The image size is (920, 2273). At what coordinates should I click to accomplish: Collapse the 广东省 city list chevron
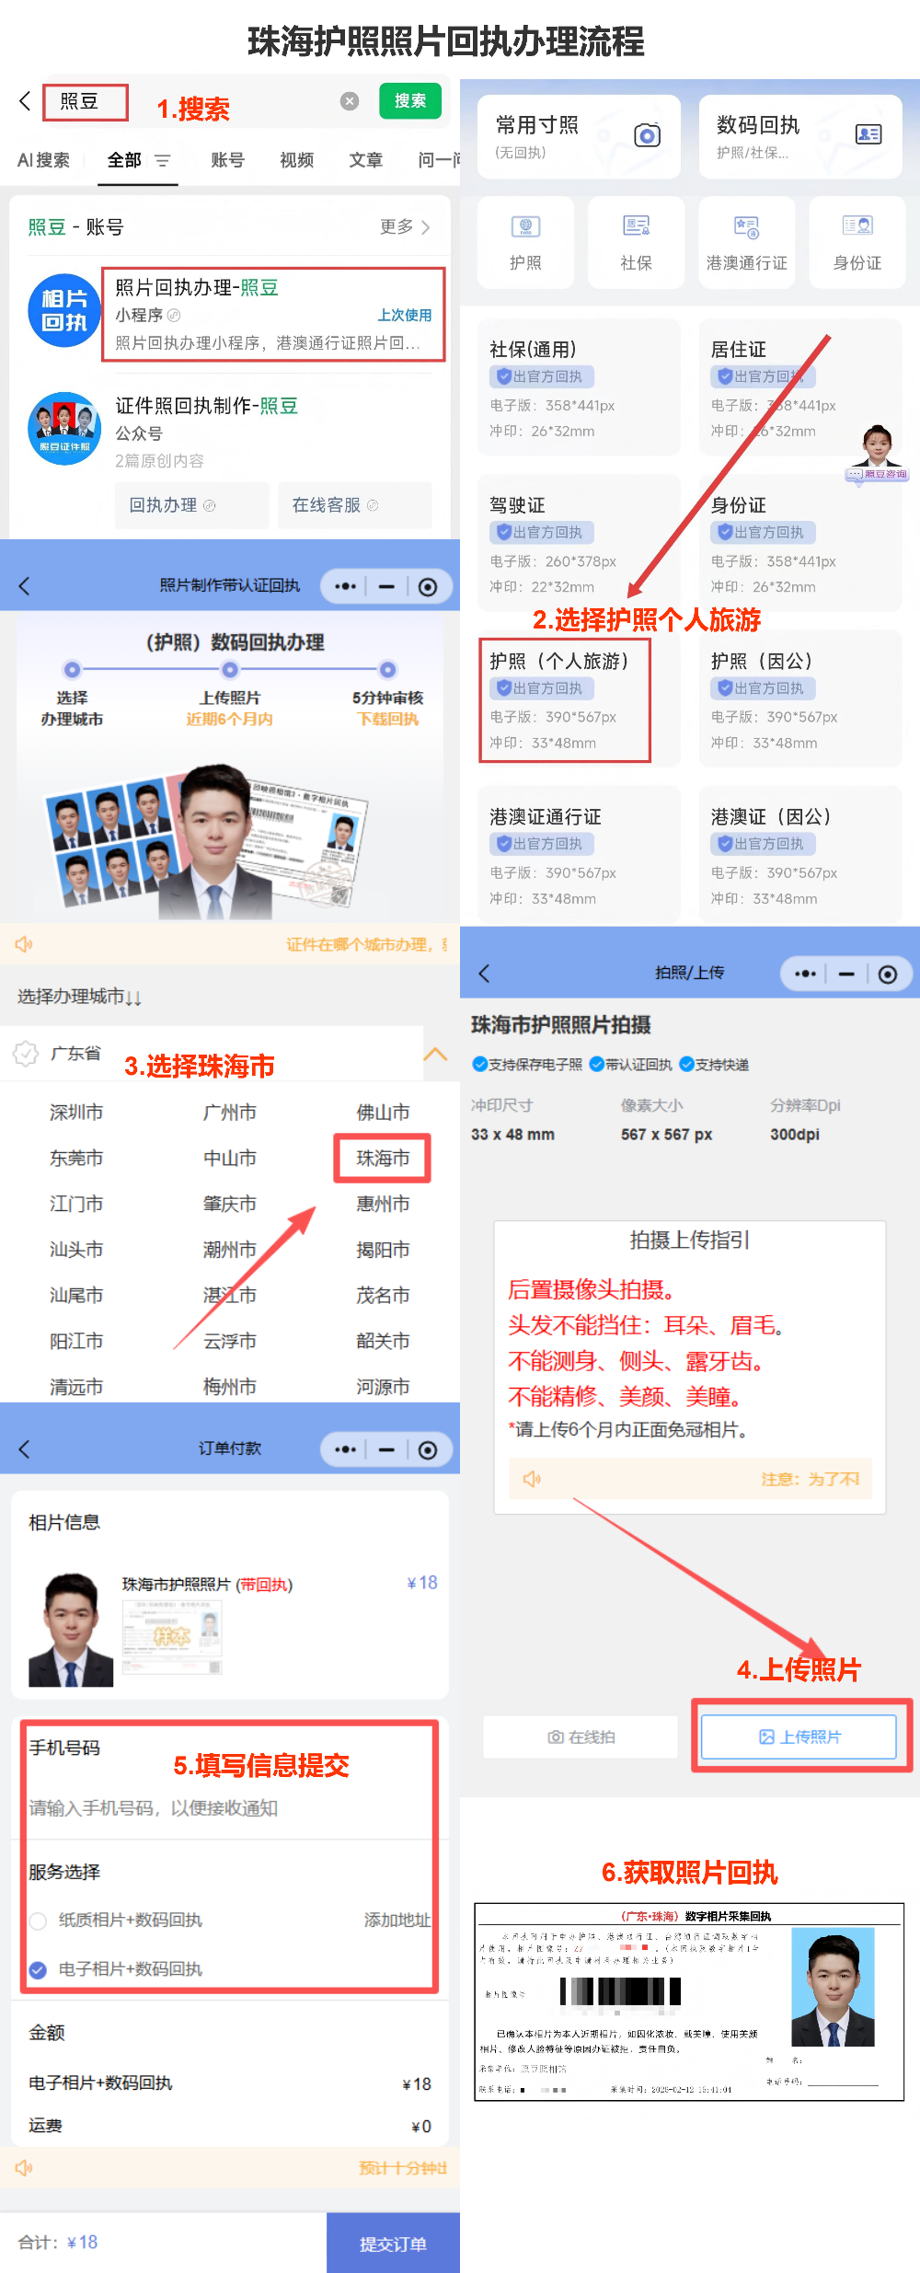pyautogui.click(x=435, y=1054)
